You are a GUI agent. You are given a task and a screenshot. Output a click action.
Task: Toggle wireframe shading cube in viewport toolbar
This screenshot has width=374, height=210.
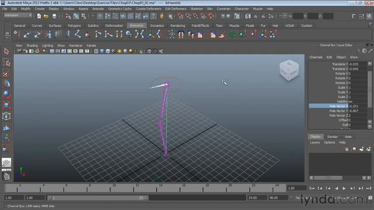point(96,51)
